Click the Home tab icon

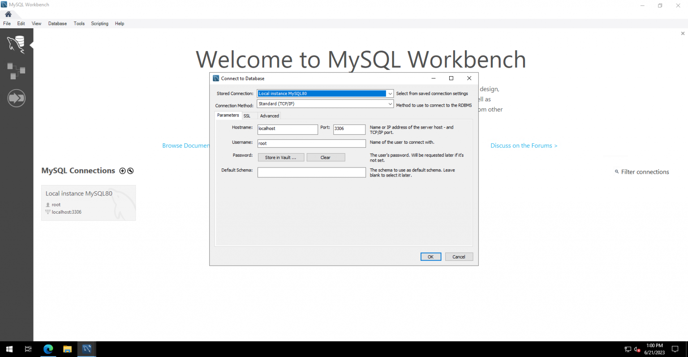(x=8, y=14)
